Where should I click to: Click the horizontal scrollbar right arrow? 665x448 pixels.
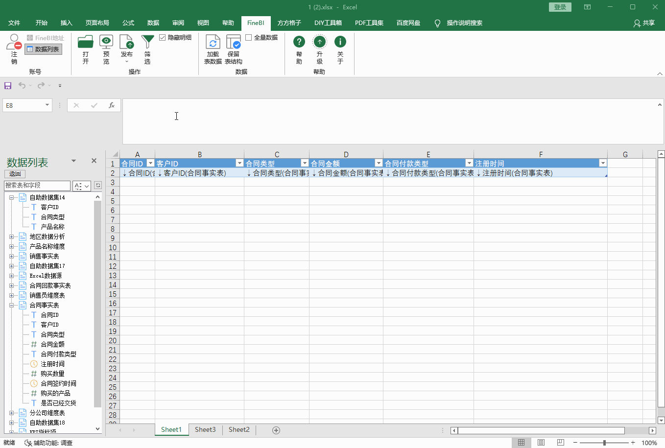coord(652,430)
